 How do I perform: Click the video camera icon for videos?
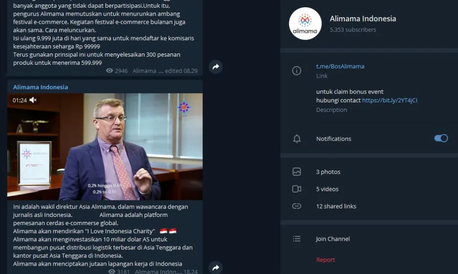tap(296, 189)
